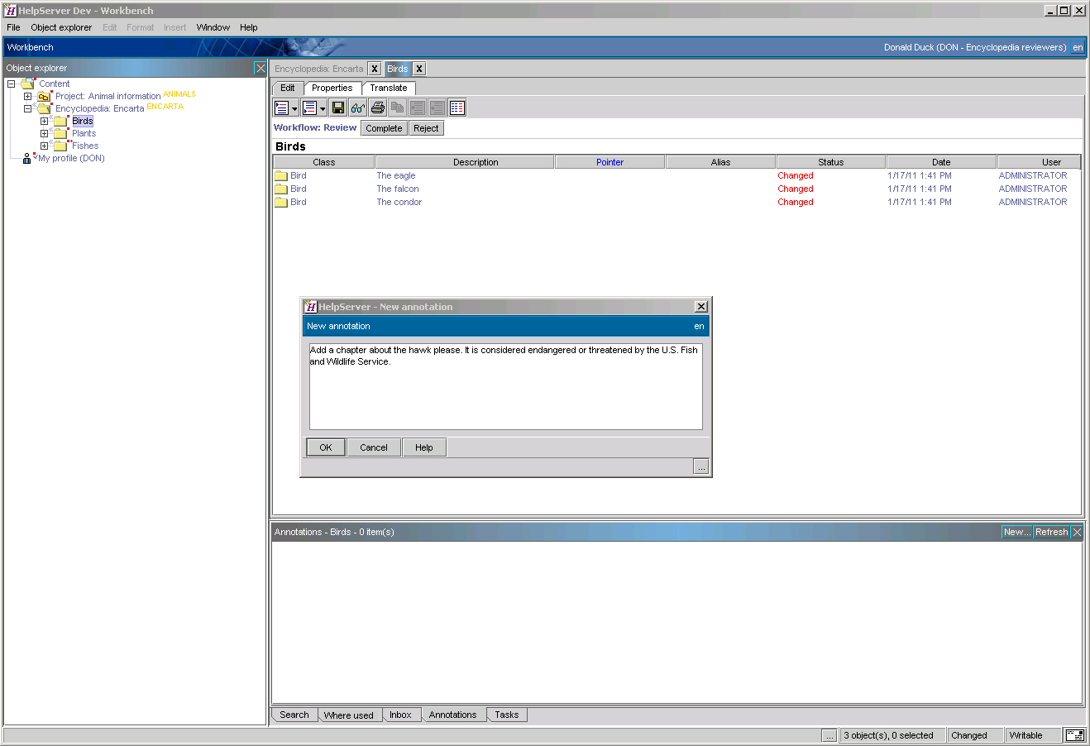
Task: Click the Reject workflow button
Action: [x=426, y=128]
